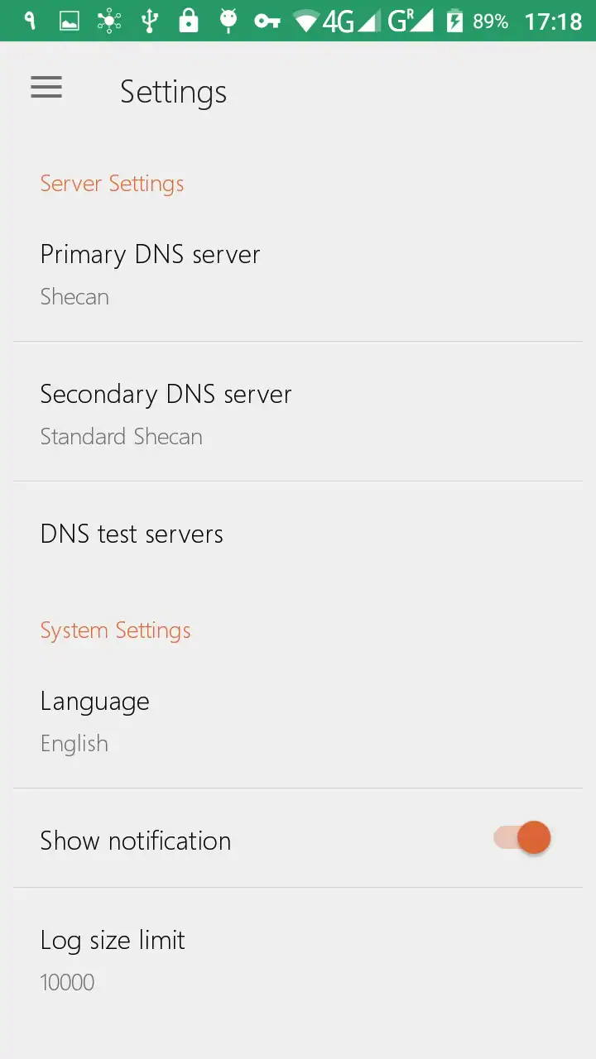
Task: Open the hamburger navigation menu
Action: click(46, 88)
